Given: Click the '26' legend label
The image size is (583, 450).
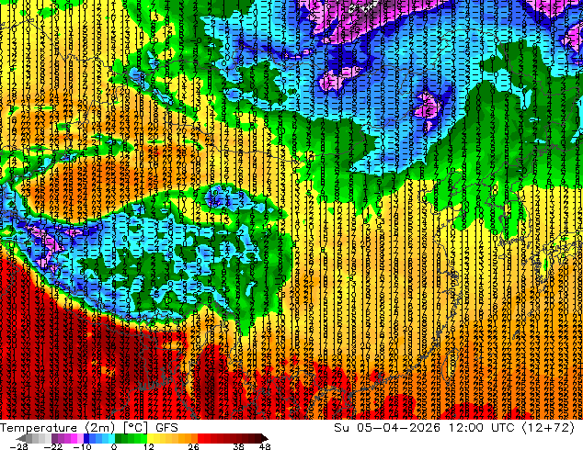Looking at the screenshot, I should point(193,446).
